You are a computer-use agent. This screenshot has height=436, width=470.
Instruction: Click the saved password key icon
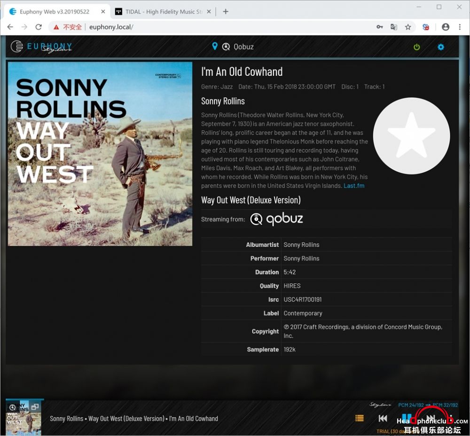[379, 27]
